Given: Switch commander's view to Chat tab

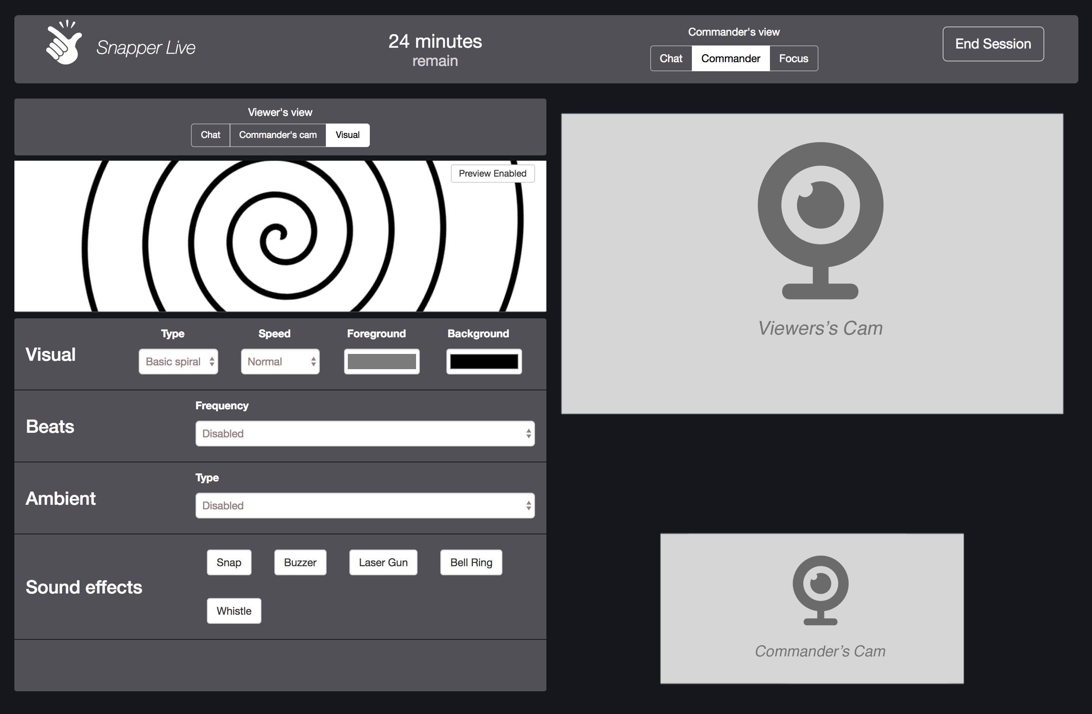Looking at the screenshot, I should [671, 58].
